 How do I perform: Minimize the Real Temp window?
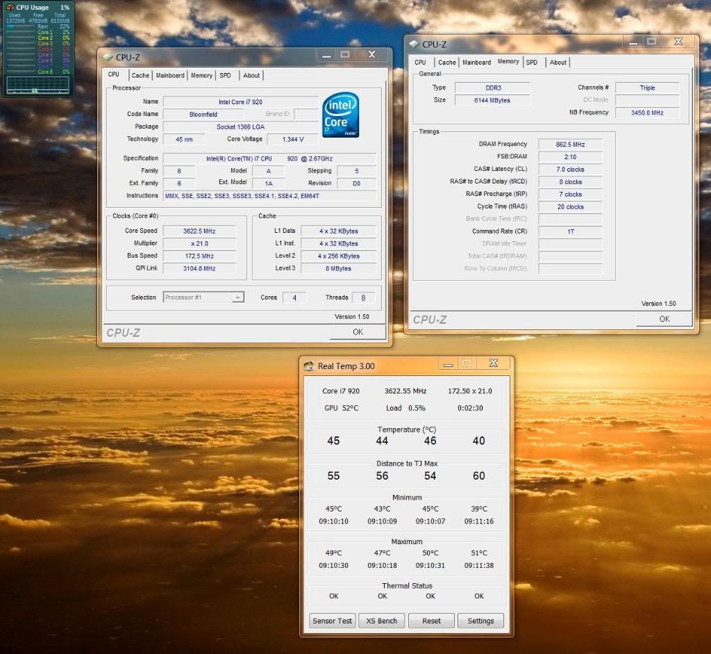448,363
